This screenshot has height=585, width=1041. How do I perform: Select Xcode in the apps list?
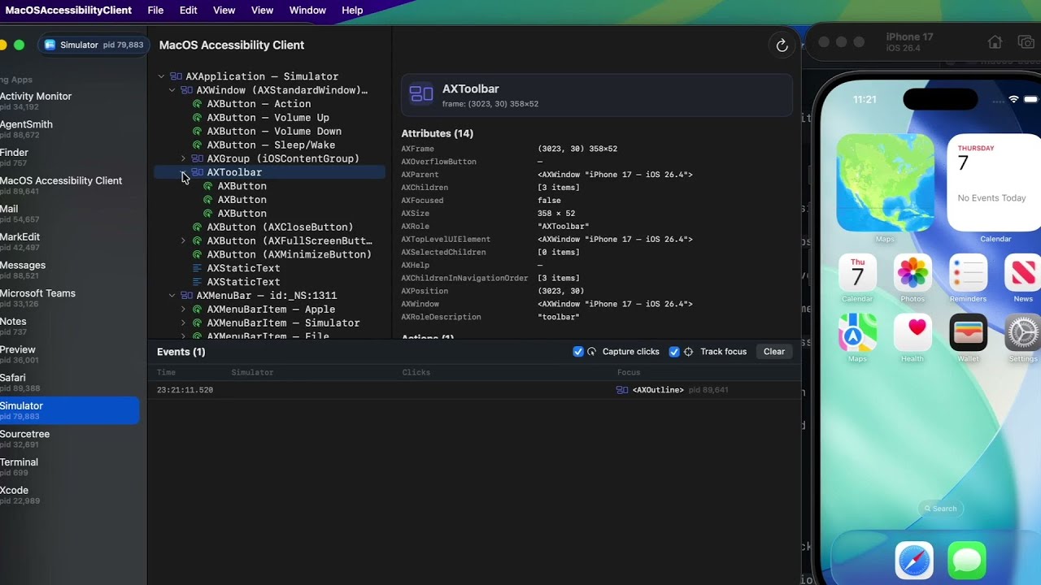coord(69,495)
